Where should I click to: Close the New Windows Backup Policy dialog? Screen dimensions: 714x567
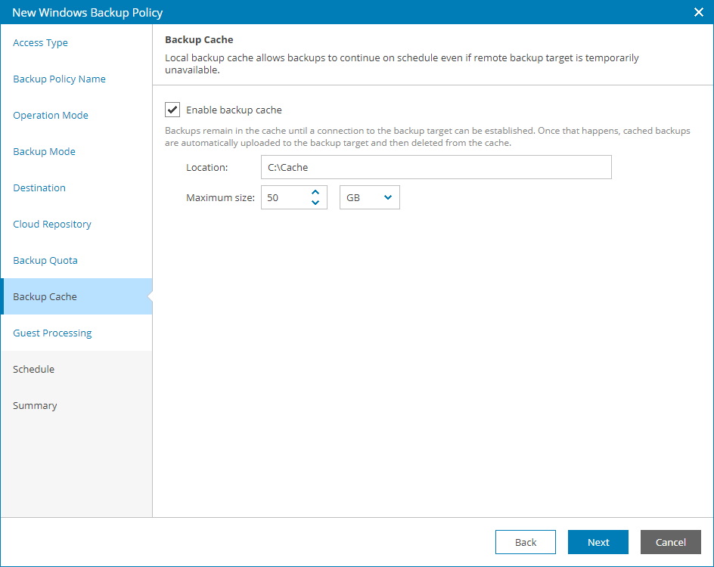click(698, 12)
